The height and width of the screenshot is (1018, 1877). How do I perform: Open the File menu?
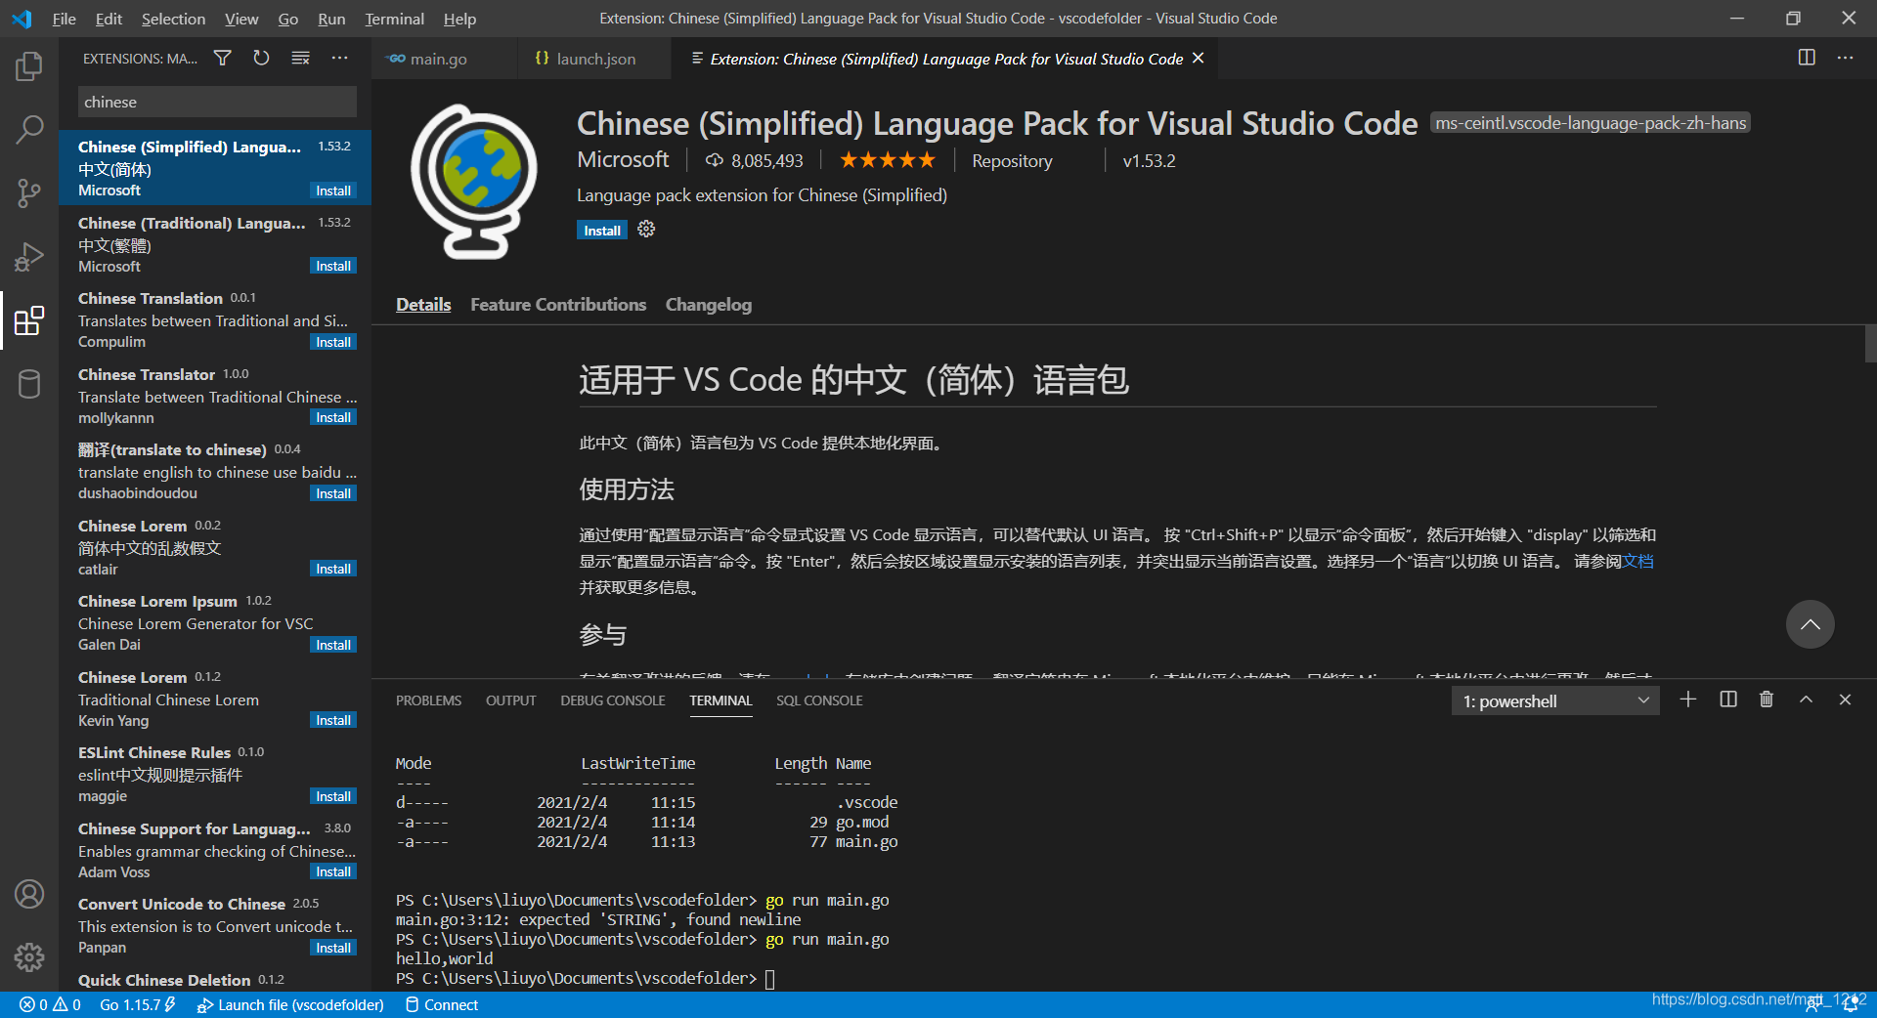pos(64,19)
